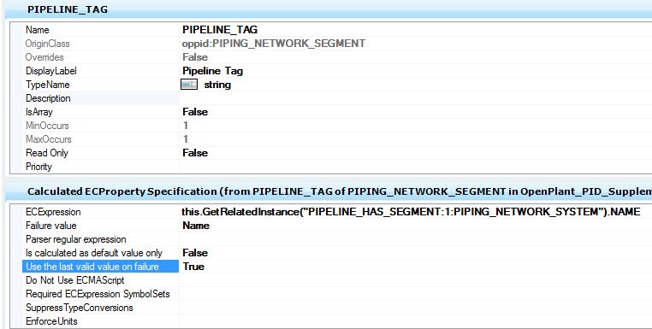Edit the Pipeline Tag display label value

212,71
